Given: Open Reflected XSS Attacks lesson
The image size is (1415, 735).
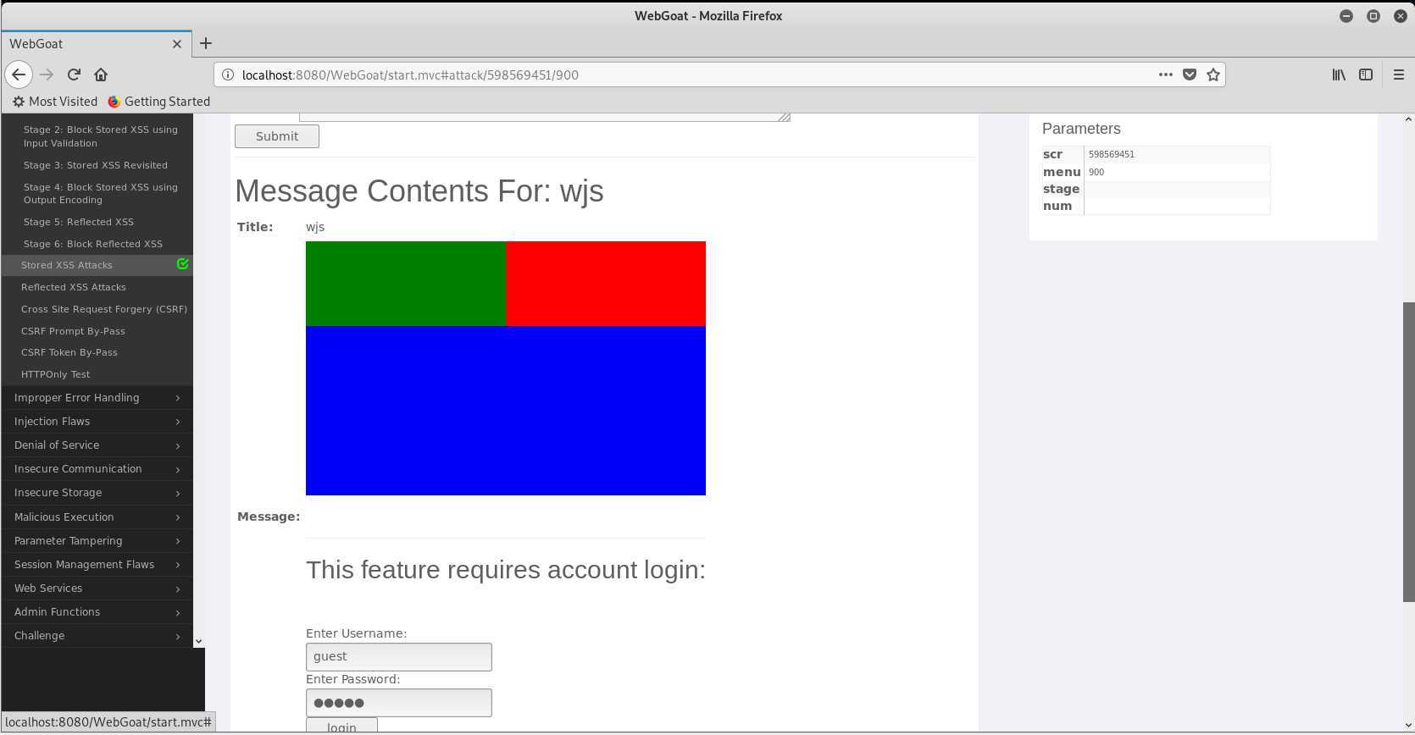Looking at the screenshot, I should 73,287.
